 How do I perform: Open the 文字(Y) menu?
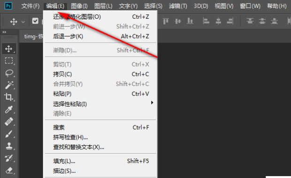pyautogui.click(x=128, y=6)
